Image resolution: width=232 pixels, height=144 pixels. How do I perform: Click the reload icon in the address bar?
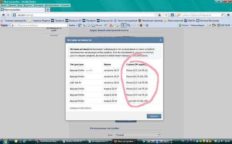pos(166,15)
